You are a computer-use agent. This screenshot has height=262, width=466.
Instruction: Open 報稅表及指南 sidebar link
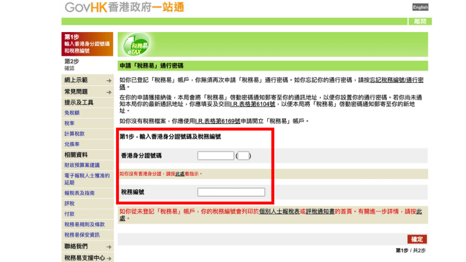tap(79, 193)
